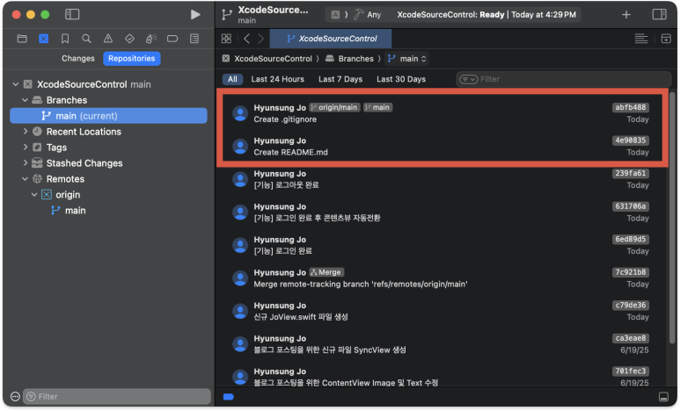Select the SyncView commit
The height and width of the screenshot is (411, 680).
[x=442, y=344]
